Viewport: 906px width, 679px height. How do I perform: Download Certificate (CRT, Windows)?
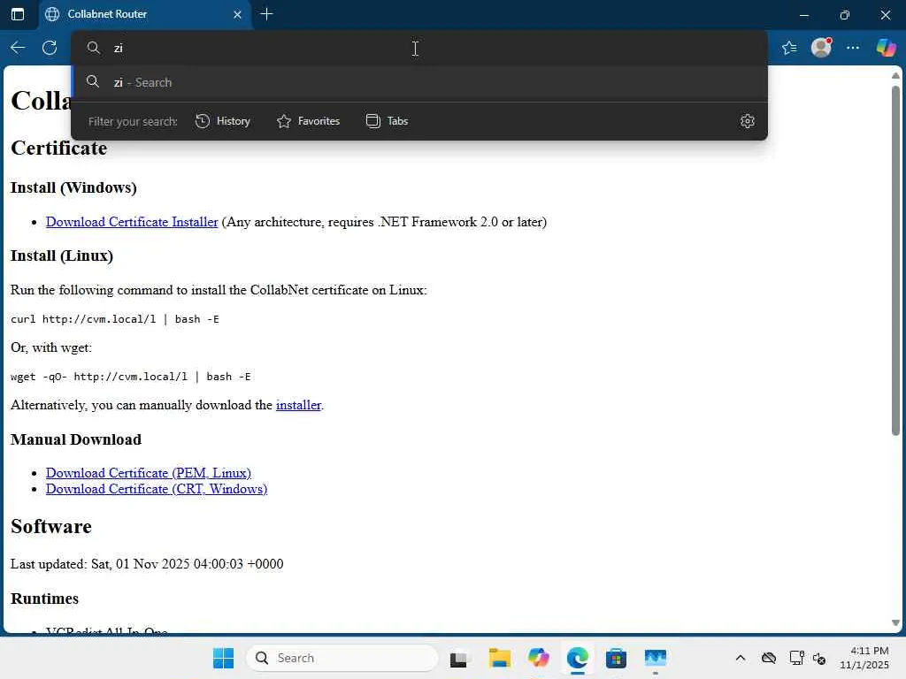tap(157, 489)
